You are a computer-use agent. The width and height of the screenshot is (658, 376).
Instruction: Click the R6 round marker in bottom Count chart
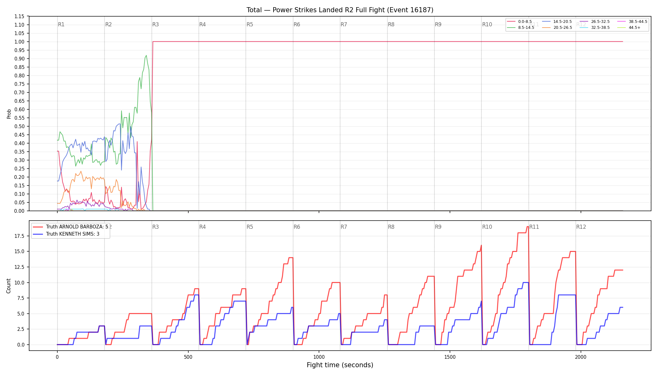click(x=297, y=227)
